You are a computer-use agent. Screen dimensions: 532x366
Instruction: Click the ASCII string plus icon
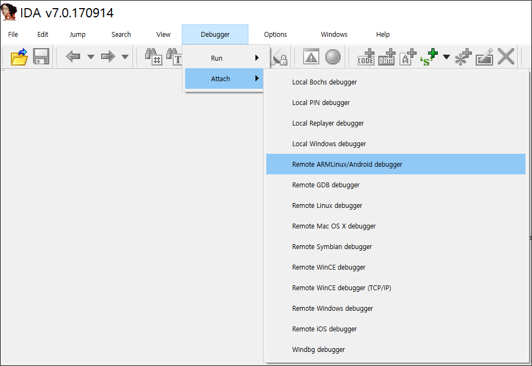pyautogui.click(x=408, y=57)
